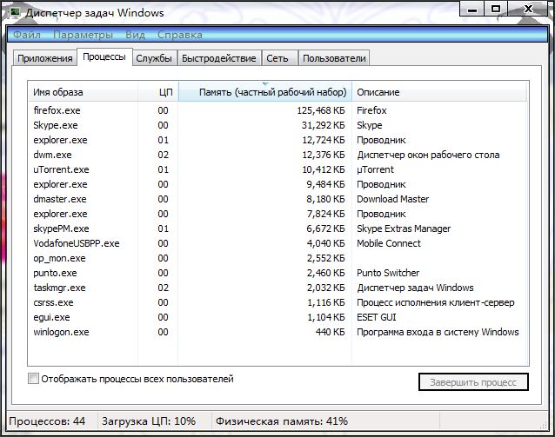Viewport: 555px width, 437px height.
Task: Switch to the Службы tab
Action: 154,58
